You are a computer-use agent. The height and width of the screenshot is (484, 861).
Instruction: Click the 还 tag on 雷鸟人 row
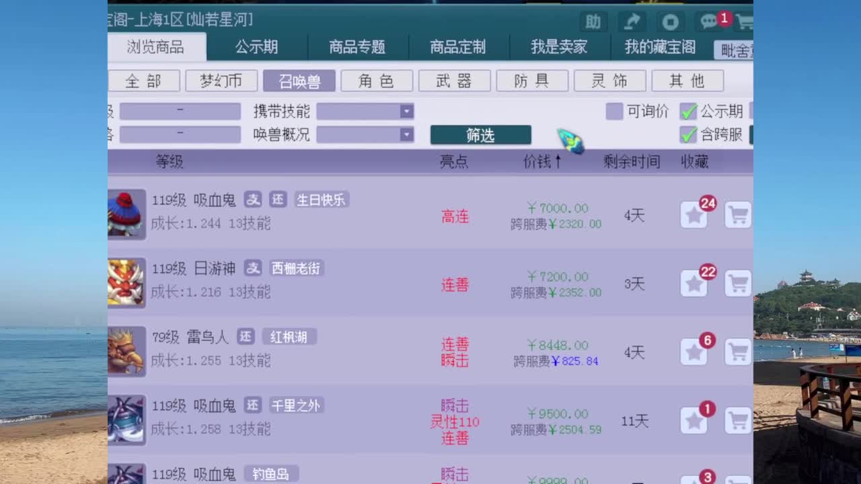246,337
